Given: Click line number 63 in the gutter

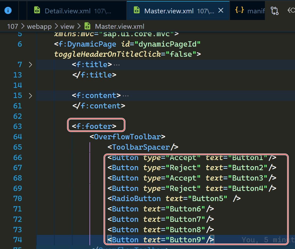Looking at the screenshot, I should click(18, 126).
